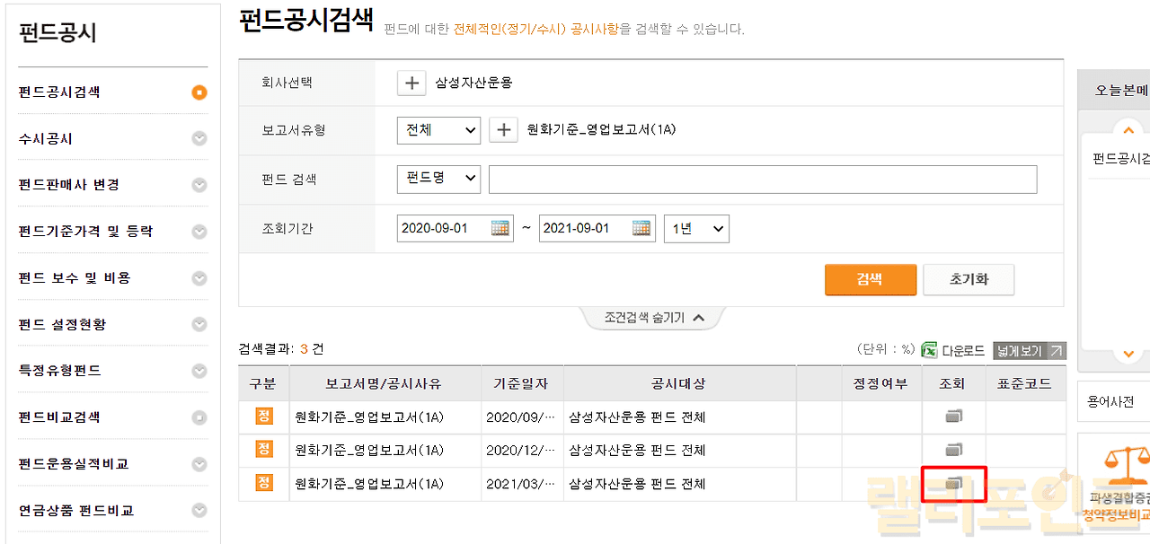1150x544 pixels.
Task: Open the 펀드명 search type dropdown
Action: pos(438,179)
